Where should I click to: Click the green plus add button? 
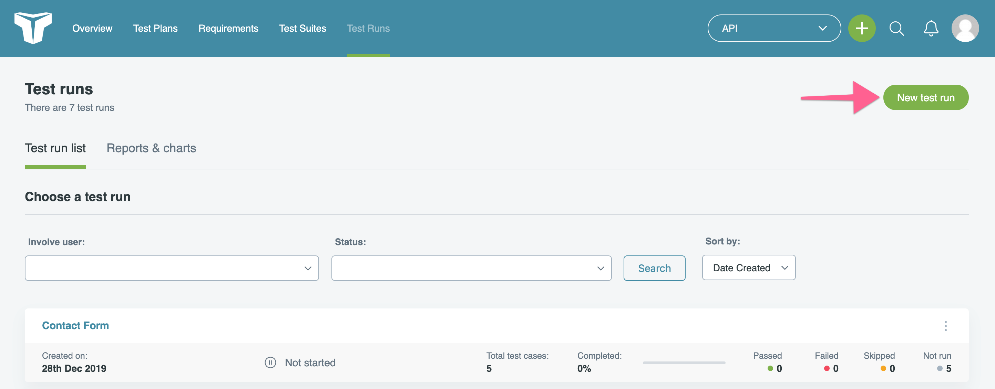pos(862,28)
